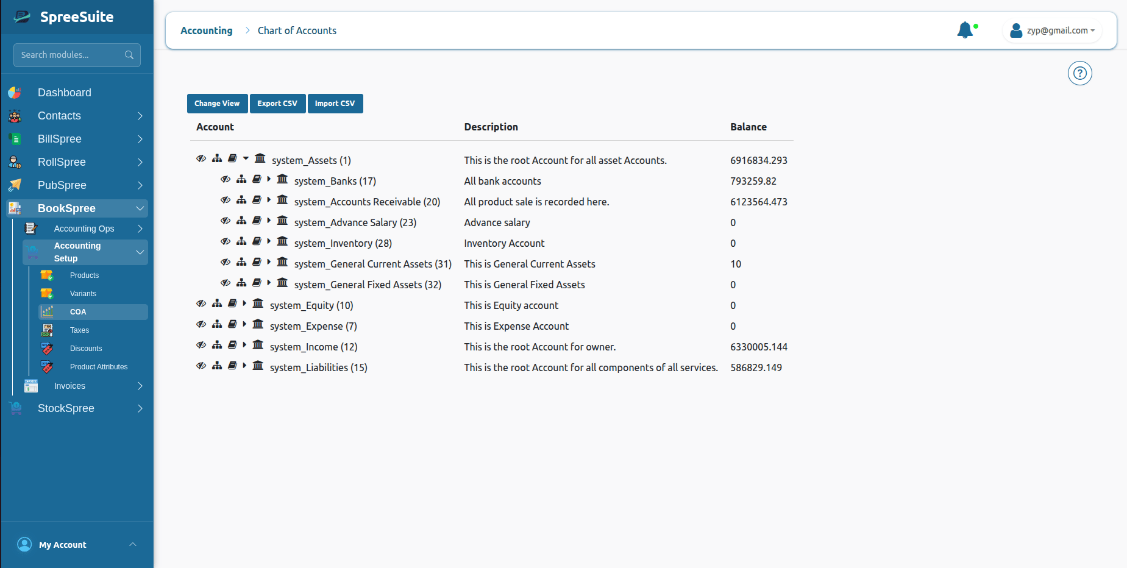Focus the Search modules input field
1127x568 pixels.
(x=77, y=55)
